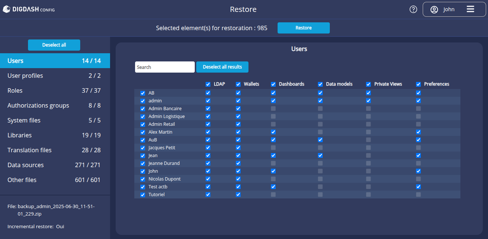
Task: Select the Data sources section
Action: pos(55,165)
